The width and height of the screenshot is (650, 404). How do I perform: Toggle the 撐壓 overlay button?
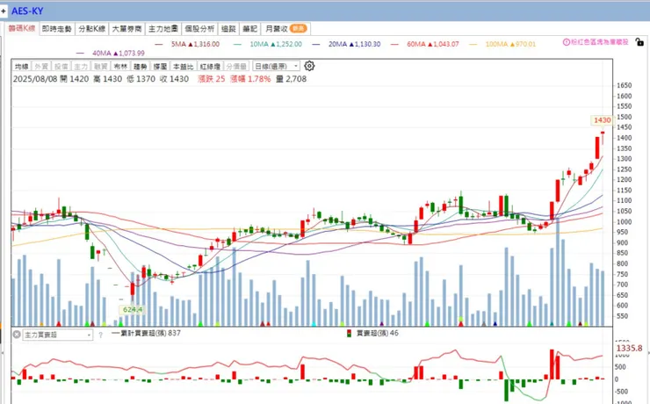(x=161, y=66)
